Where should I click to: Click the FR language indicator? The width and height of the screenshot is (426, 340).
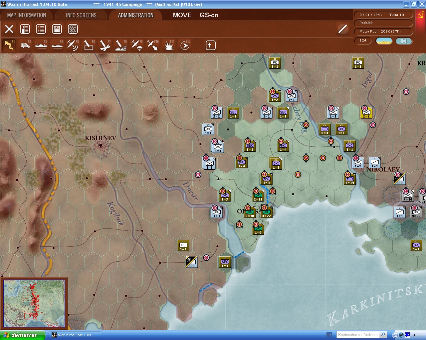point(329,335)
